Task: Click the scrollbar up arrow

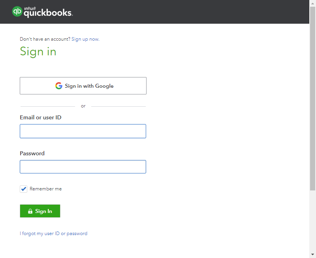Action: (312, 3)
